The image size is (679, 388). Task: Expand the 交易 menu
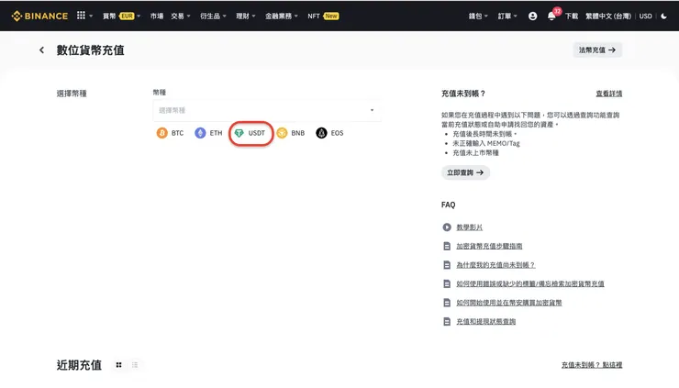(x=180, y=16)
